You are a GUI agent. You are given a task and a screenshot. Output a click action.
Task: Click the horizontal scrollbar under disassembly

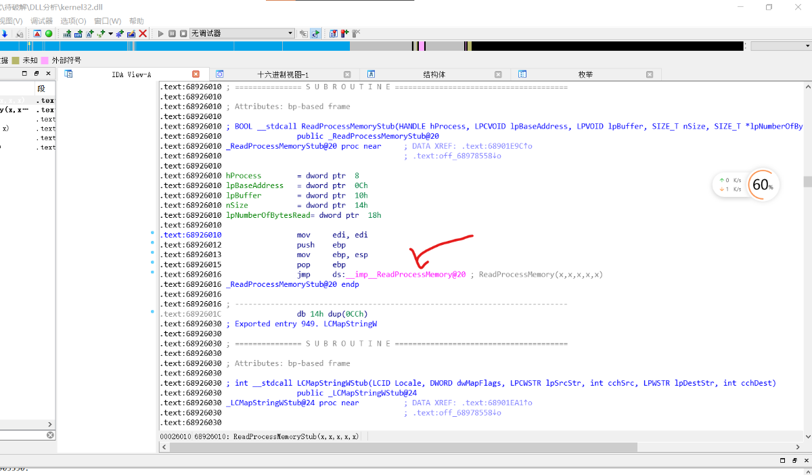[480, 447]
